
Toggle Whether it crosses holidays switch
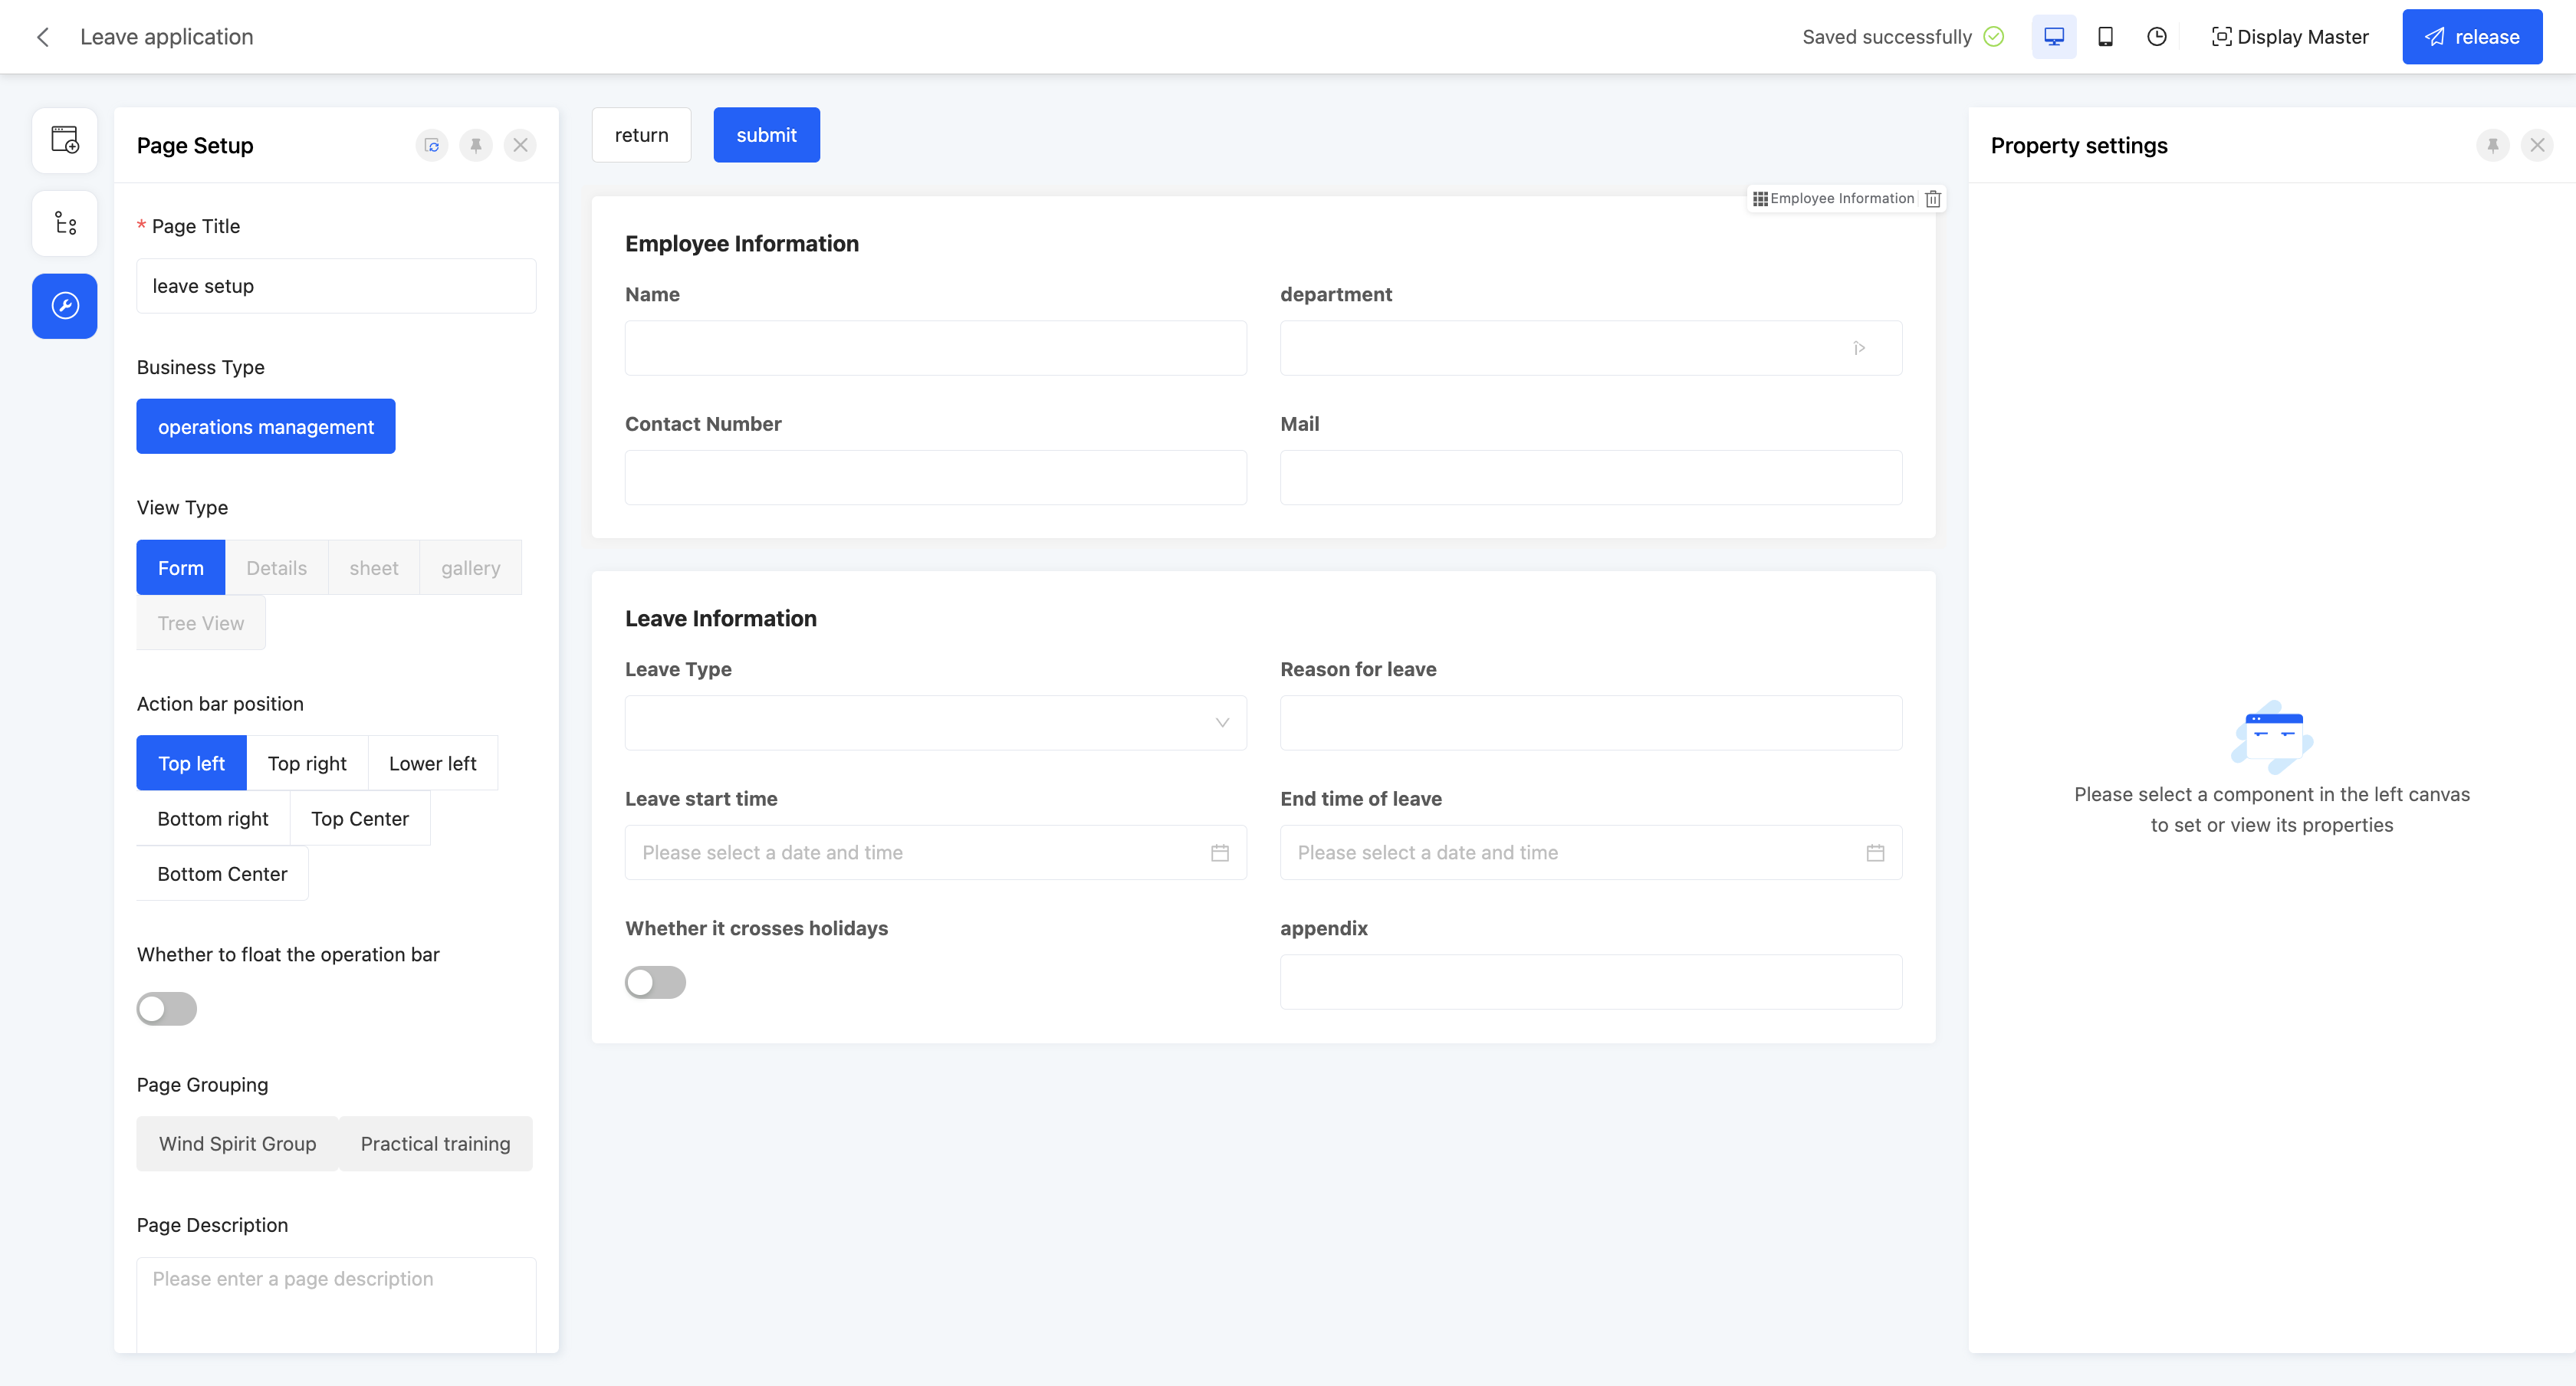pyautogui.click(x=655, y=982)
